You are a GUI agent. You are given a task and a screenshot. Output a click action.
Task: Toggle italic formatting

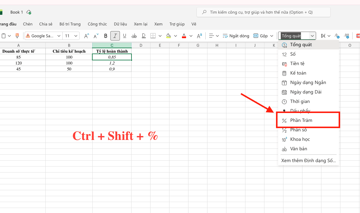point(115,36)
